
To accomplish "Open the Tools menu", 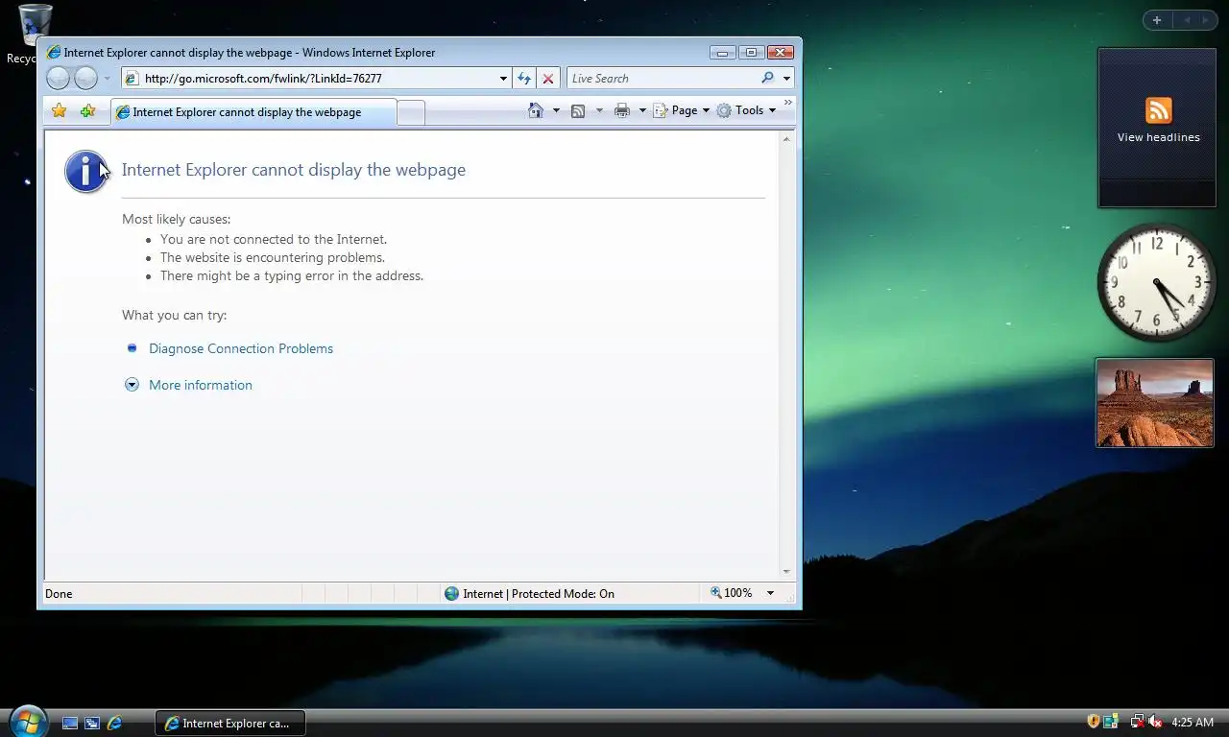I will coord(746,110).
